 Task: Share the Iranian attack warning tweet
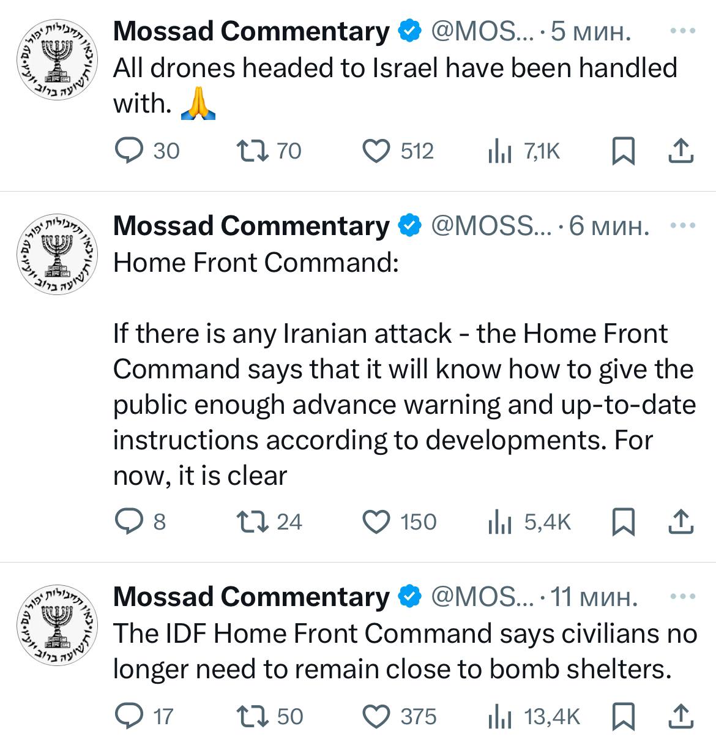coord(681,522)
